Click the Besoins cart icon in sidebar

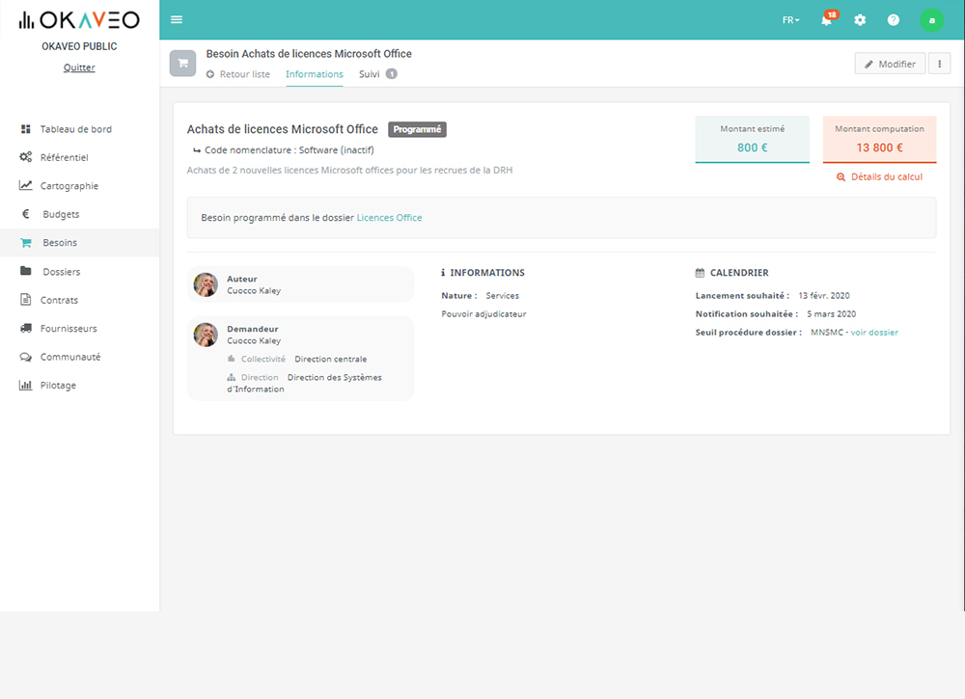coord(25,243)
